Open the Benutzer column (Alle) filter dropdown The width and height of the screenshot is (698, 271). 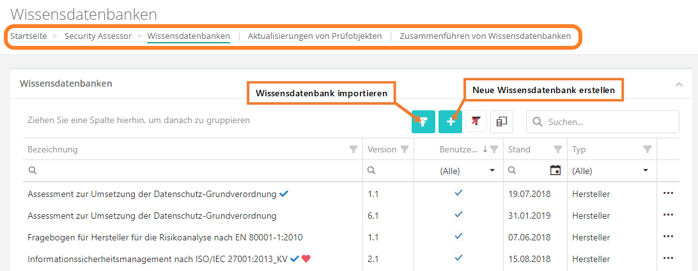[x=492, y=171]
